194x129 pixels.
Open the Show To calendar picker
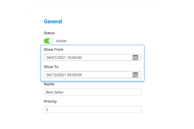[135, 75]
